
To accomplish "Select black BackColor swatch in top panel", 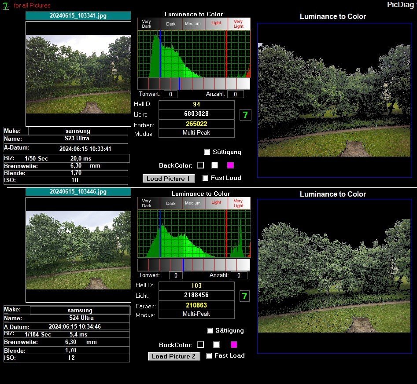I will coord(201,165).
